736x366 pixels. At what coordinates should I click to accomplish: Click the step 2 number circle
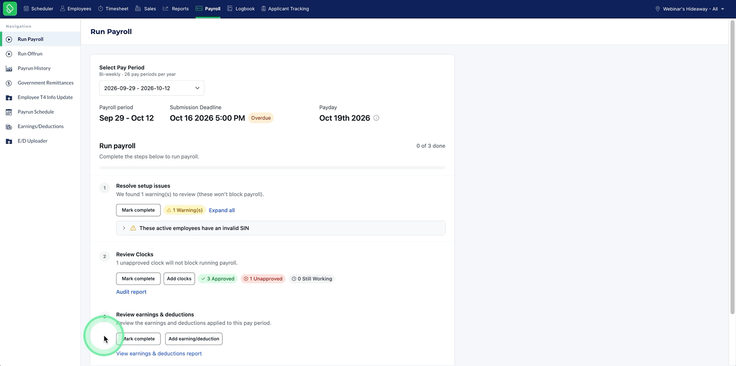[105, 256]
